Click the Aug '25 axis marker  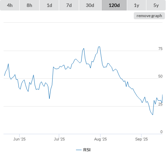101,139
